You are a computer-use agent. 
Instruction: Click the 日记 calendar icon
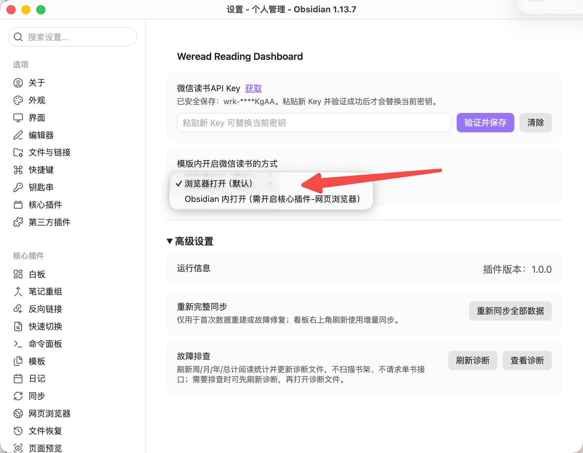point(18,379)
